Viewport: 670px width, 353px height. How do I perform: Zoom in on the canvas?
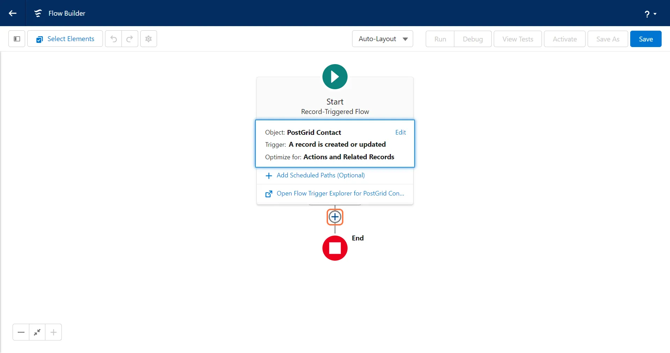tap(53, 332)
